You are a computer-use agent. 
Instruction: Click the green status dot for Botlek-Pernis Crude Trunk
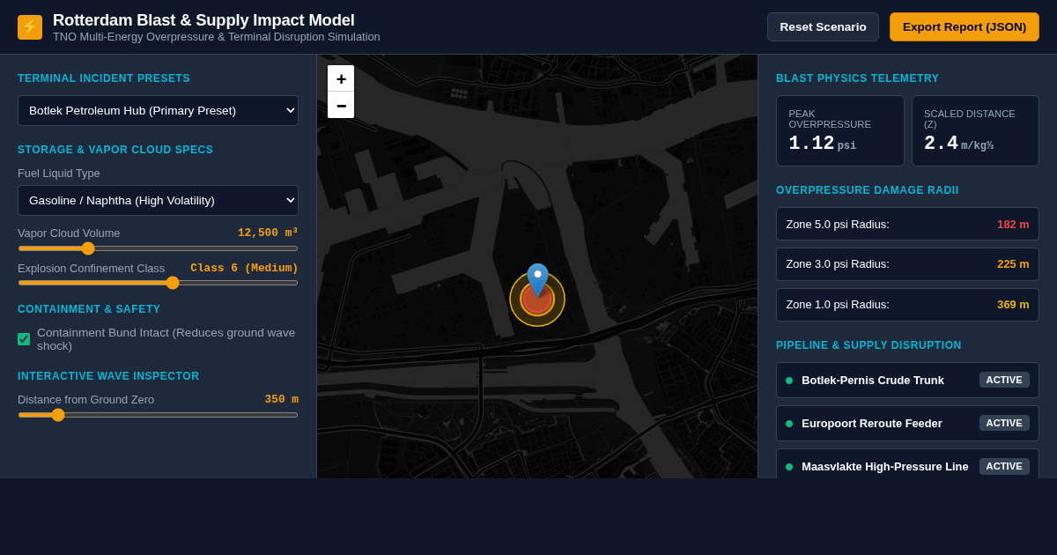pos(789,381)
